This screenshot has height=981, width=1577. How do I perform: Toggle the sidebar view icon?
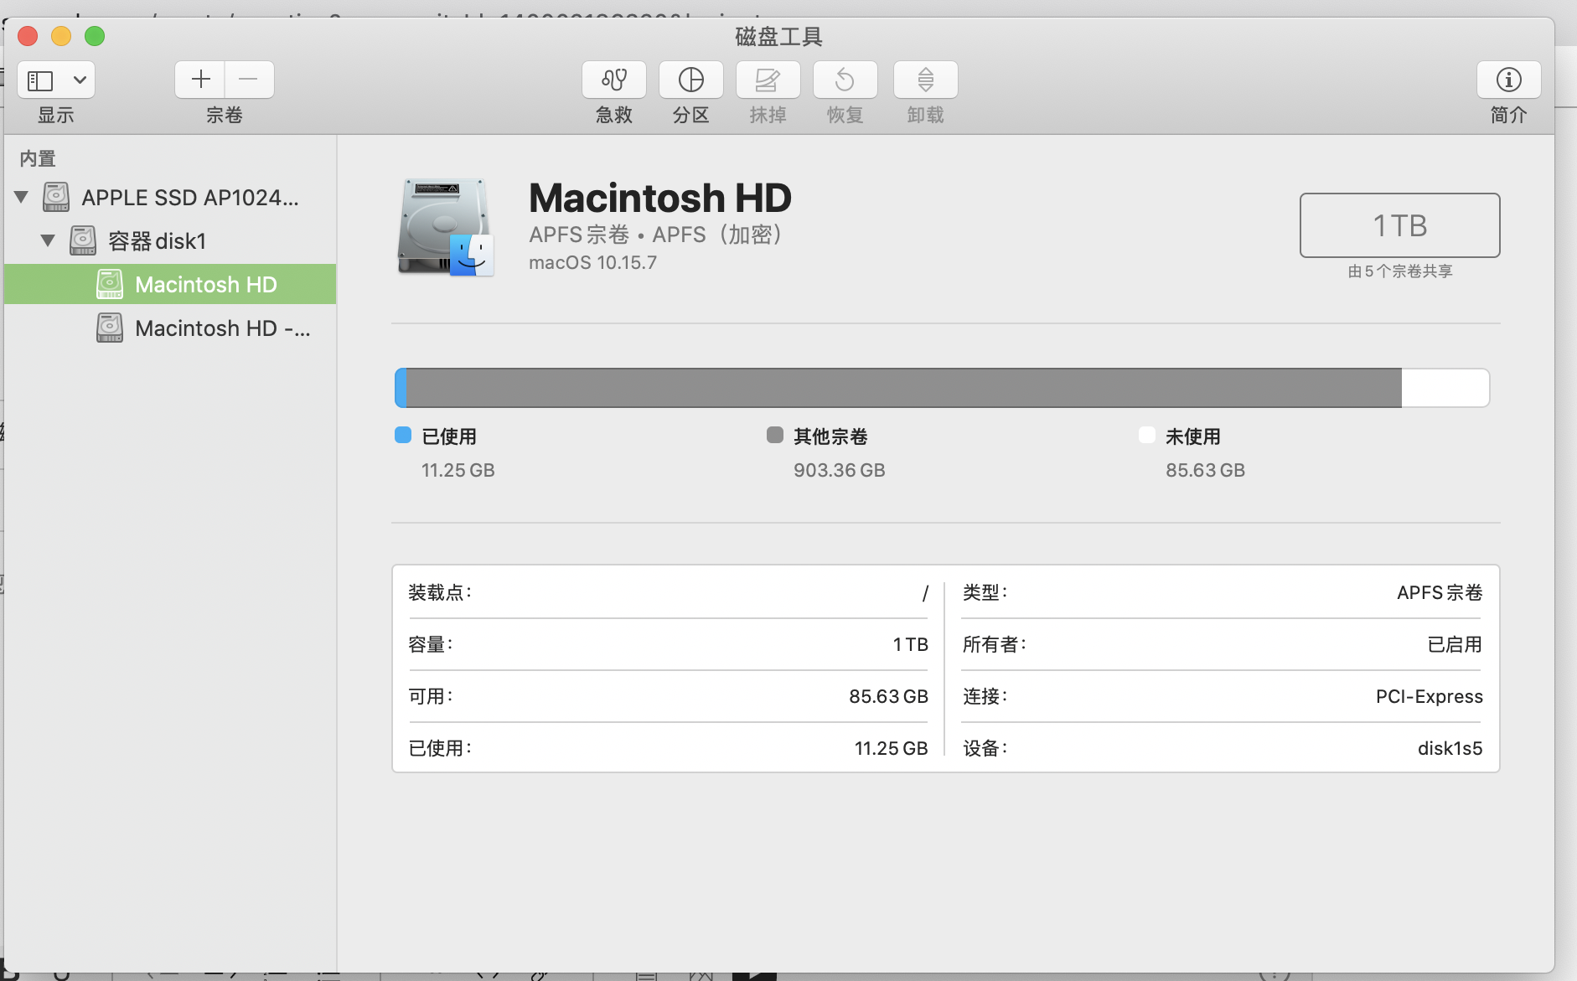[x=40, y=80]
